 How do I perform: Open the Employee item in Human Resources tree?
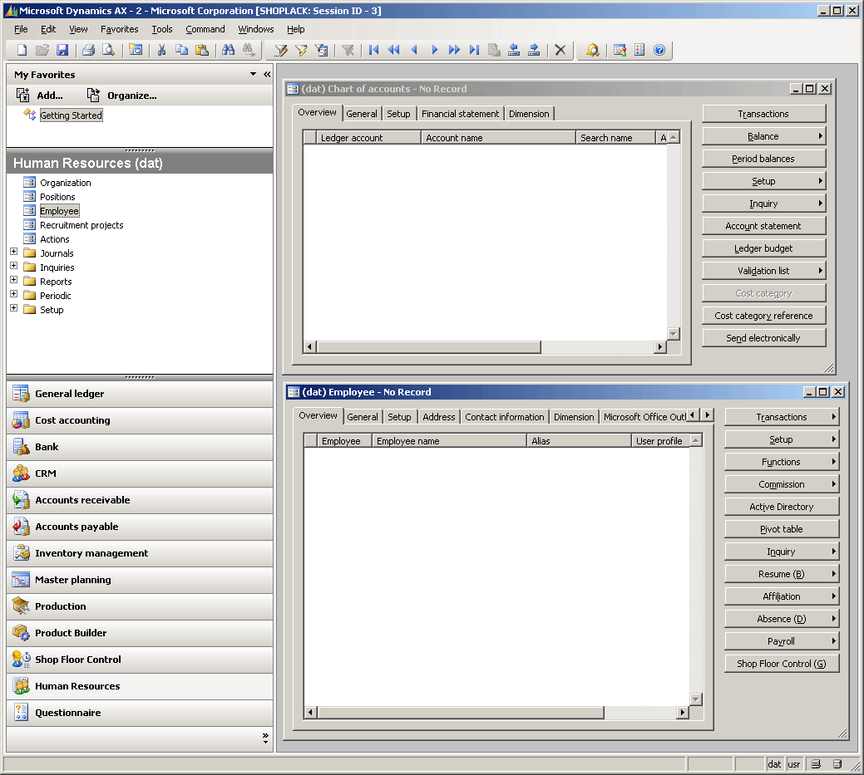coord(59,211)
